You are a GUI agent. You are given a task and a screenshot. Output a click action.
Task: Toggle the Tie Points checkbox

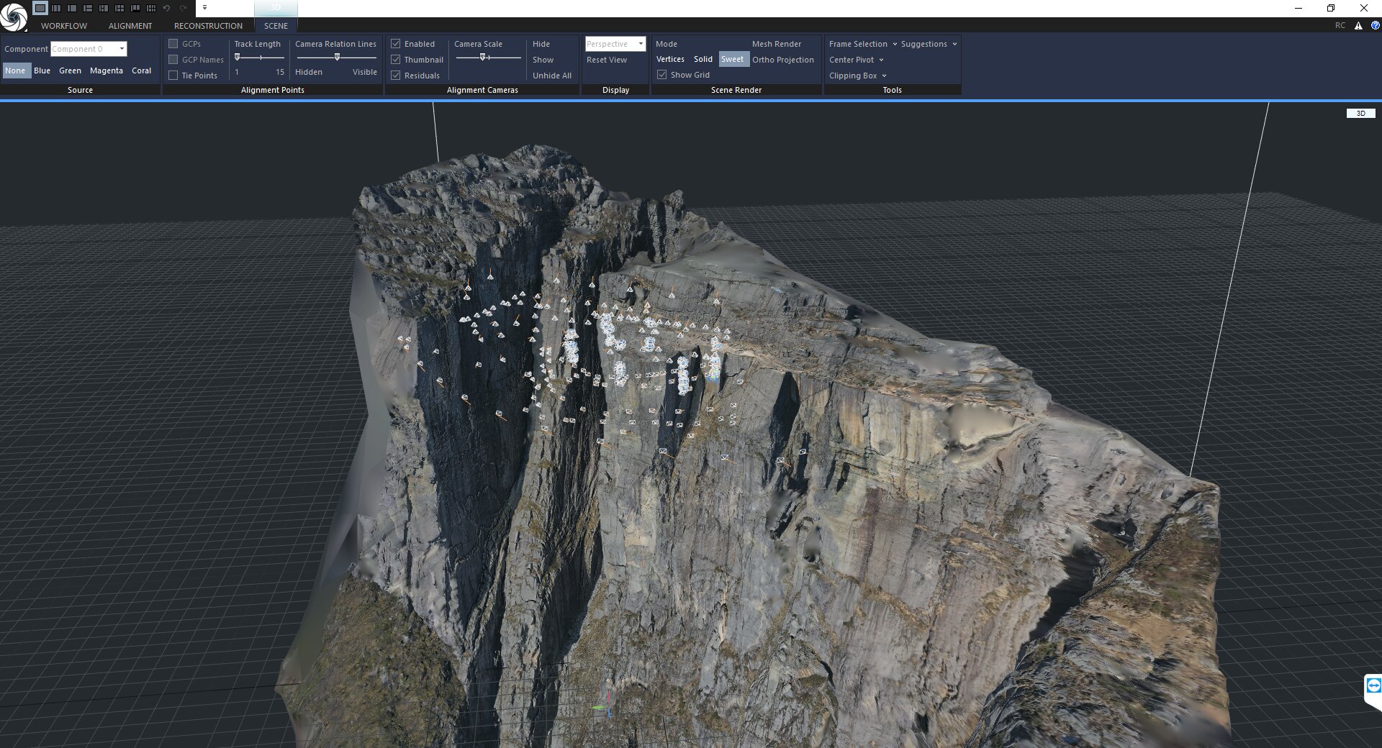pos(173,76)
